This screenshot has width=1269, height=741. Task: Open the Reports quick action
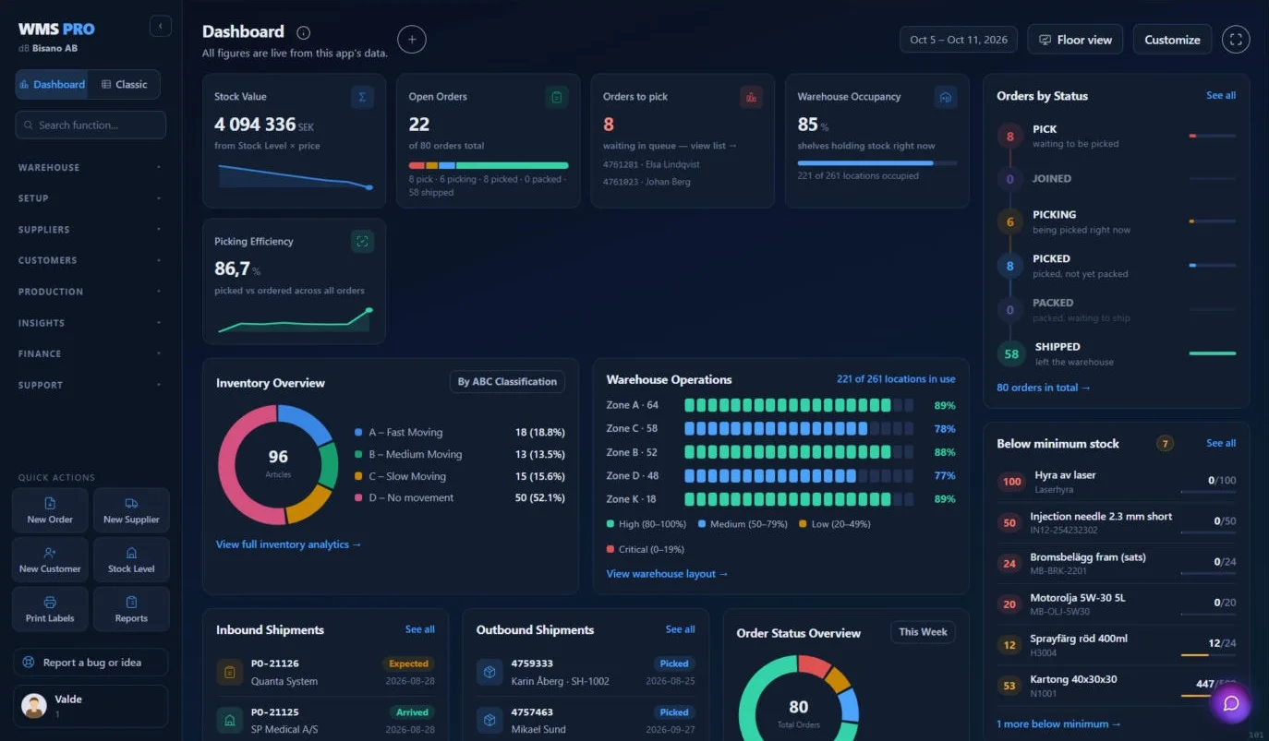click(x=131, y=609)
